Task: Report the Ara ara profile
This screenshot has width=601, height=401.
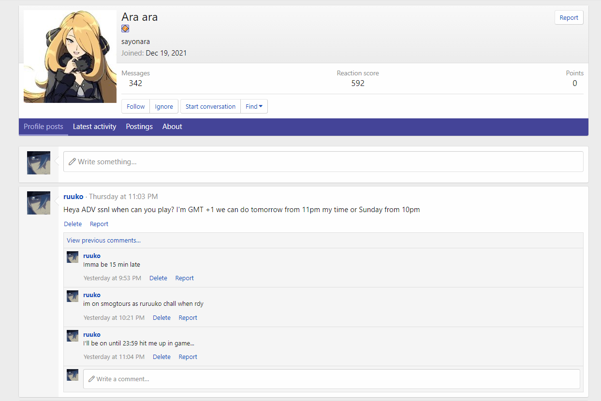Action: pos(569,17)
